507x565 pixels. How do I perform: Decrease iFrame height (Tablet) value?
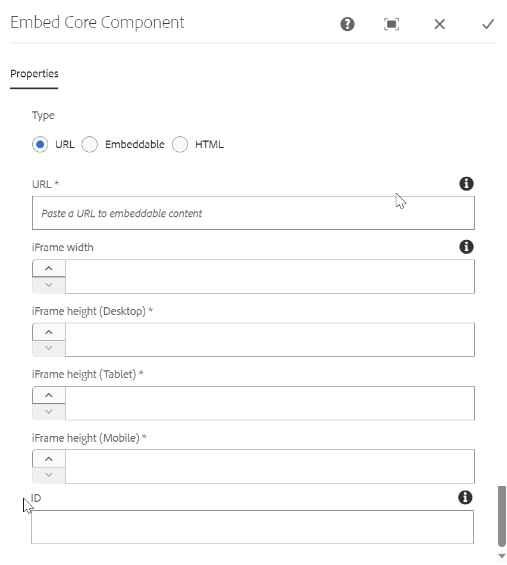click(x=49, y=411)
